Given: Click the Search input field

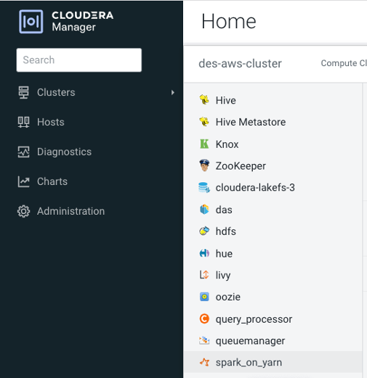Looking at the screenshot, I should [79, 60].
